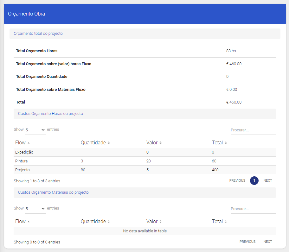The image size is (289, 252).
Task: Sort materials table by Total icon
Action: point(226,222)
